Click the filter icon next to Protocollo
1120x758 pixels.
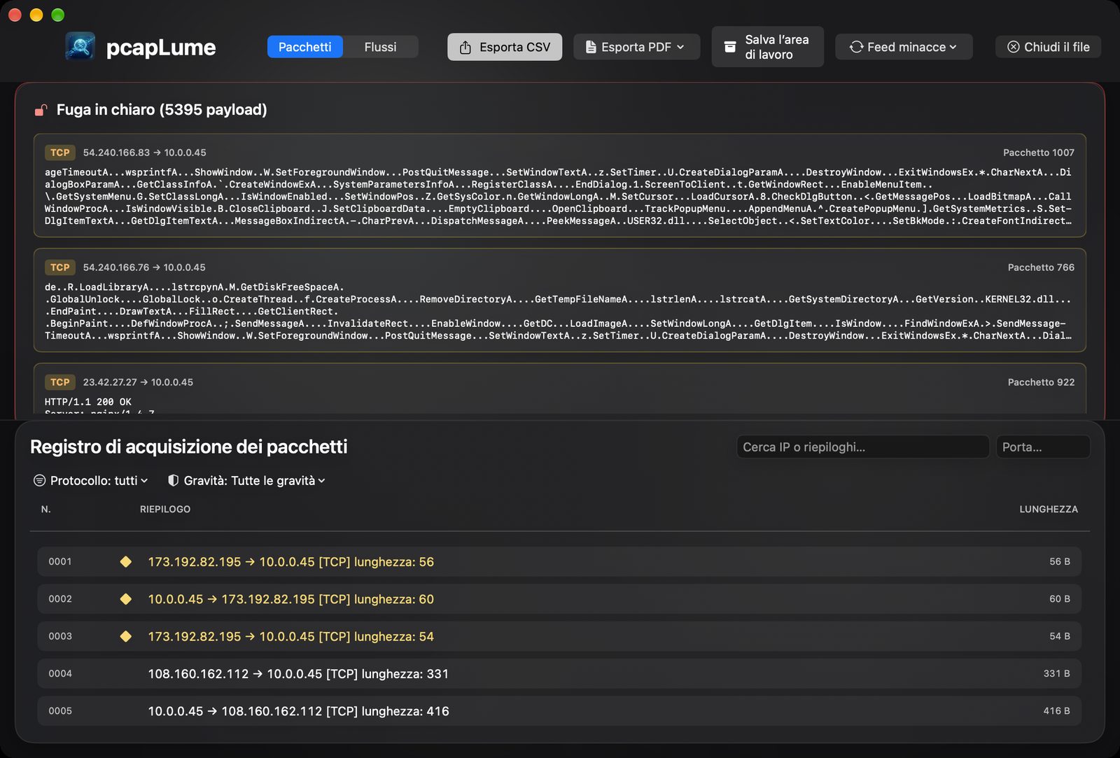[40, 481]
